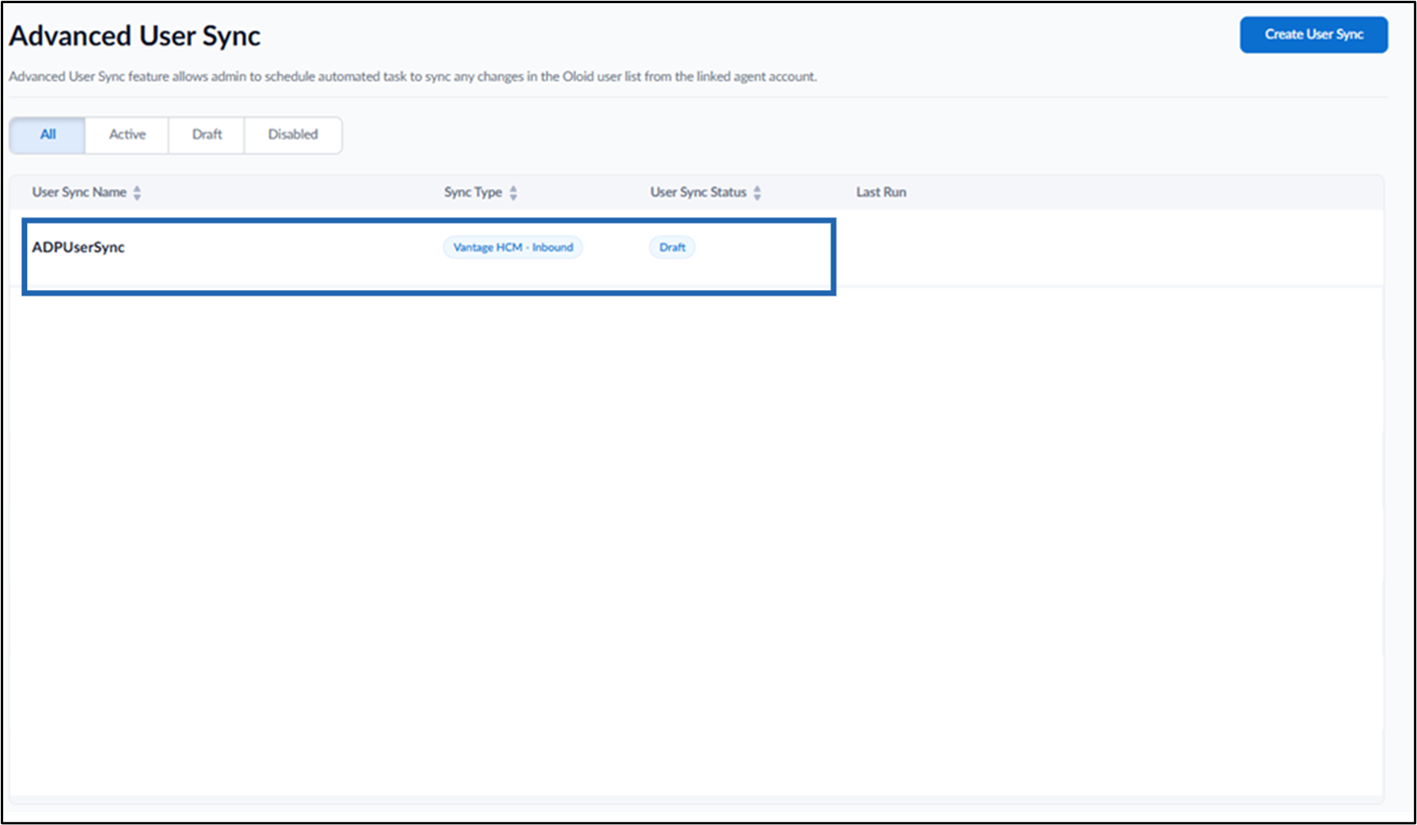
Task: Show the Disabled user syncs tab
Action: [x=293, y=134]
